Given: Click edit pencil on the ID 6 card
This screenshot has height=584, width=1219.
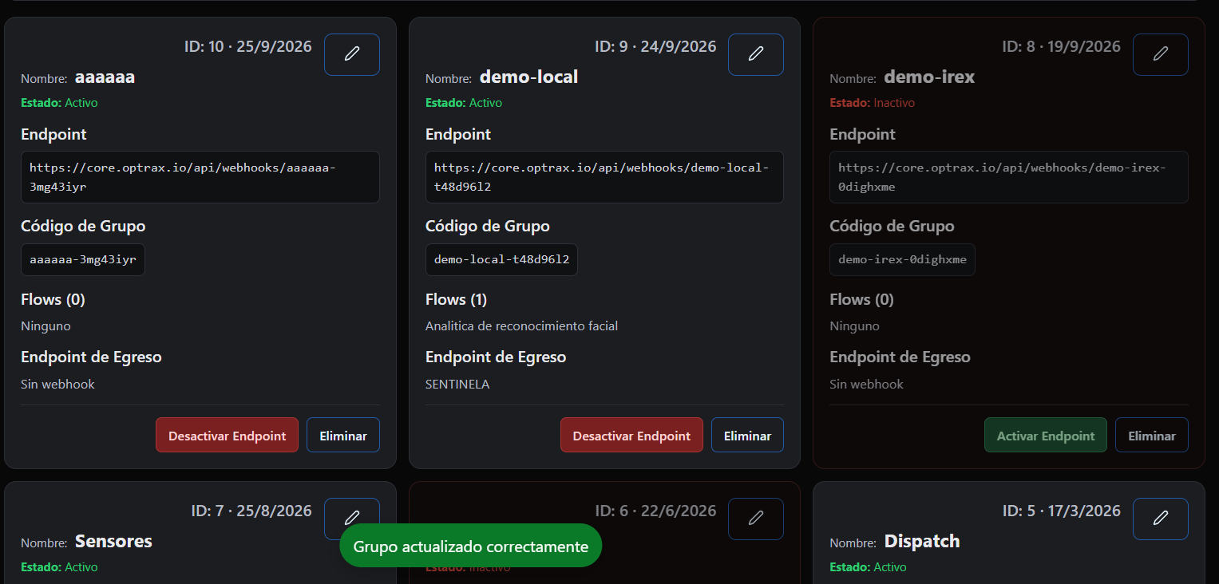Looking at the screenshot, I should (756, 519).
